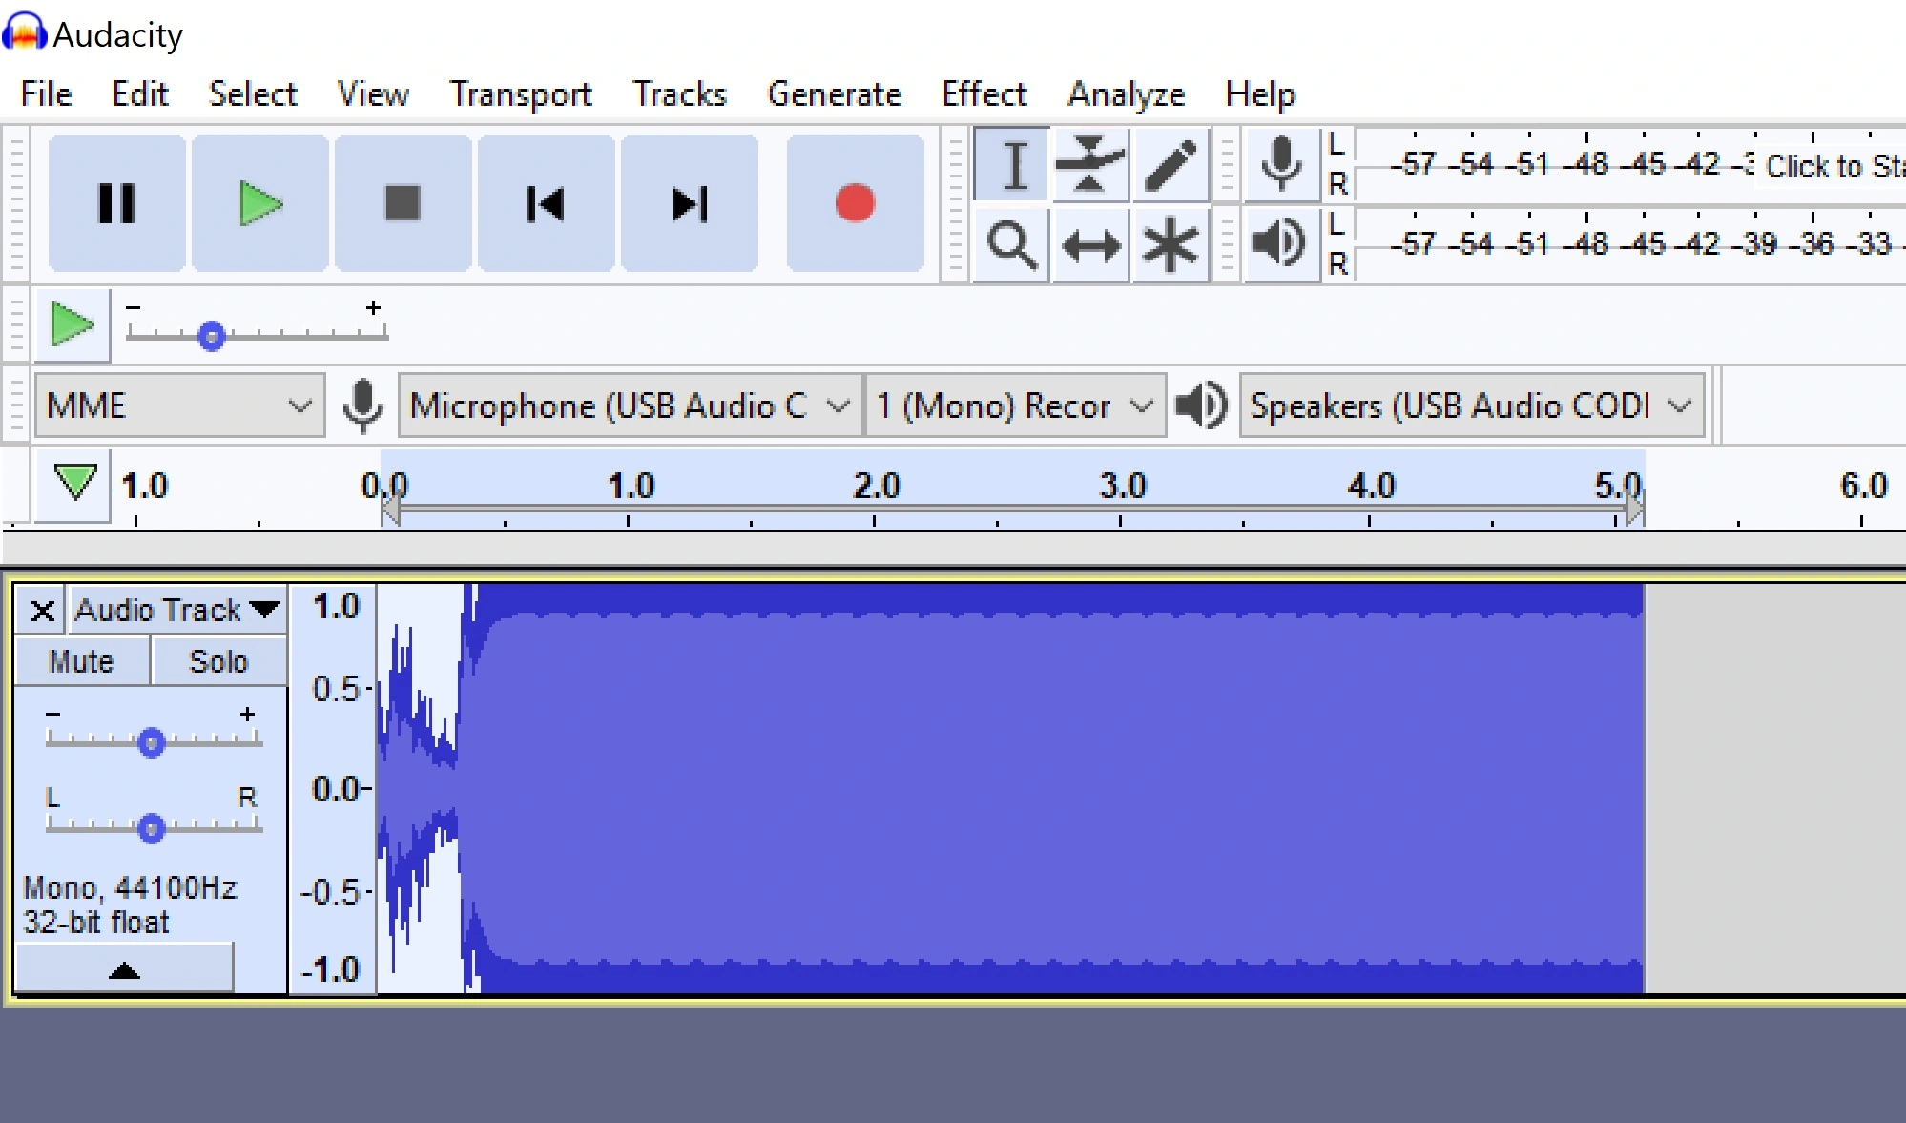
Task: Open the MME audio host dropdown
Action: 179,406
